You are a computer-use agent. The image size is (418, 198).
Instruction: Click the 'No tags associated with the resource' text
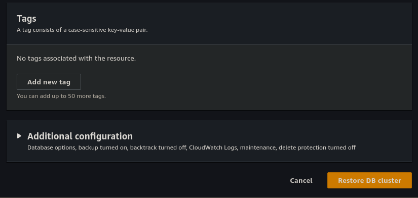[76, 58]
